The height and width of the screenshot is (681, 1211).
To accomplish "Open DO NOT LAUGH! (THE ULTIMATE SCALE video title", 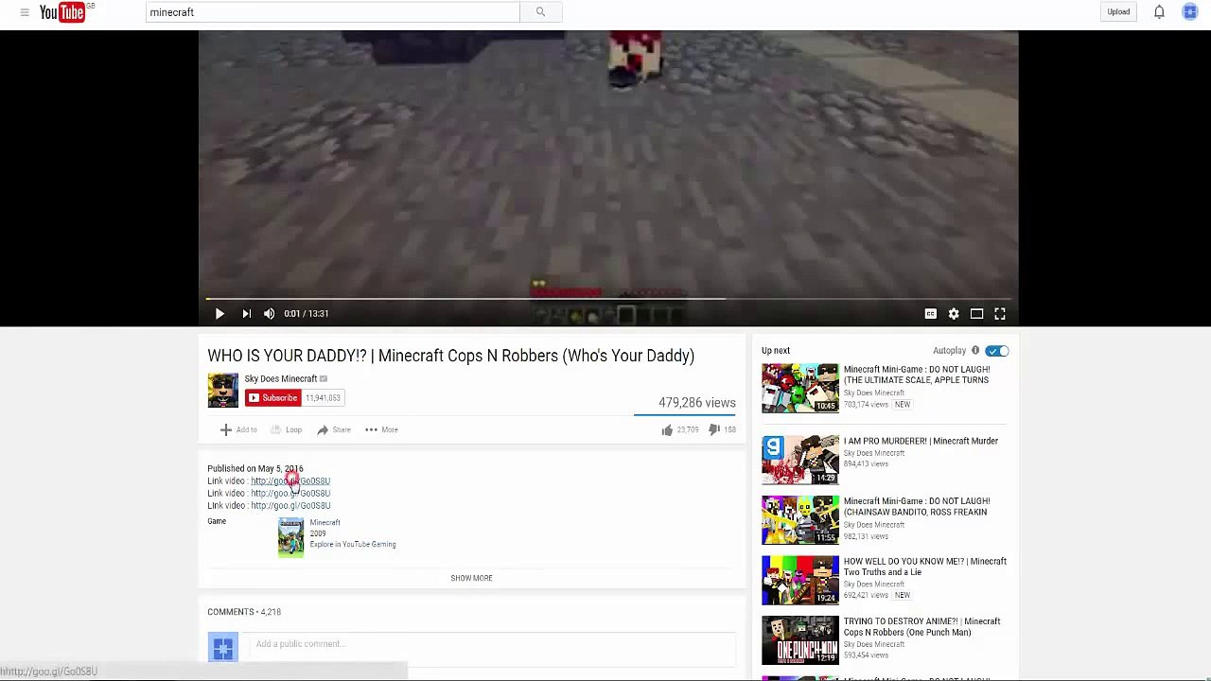I will coord(917,375).
